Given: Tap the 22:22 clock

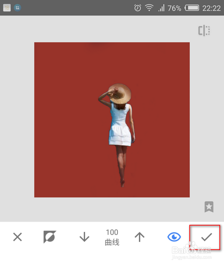Looking at the screenshot, I should (211, 8).
